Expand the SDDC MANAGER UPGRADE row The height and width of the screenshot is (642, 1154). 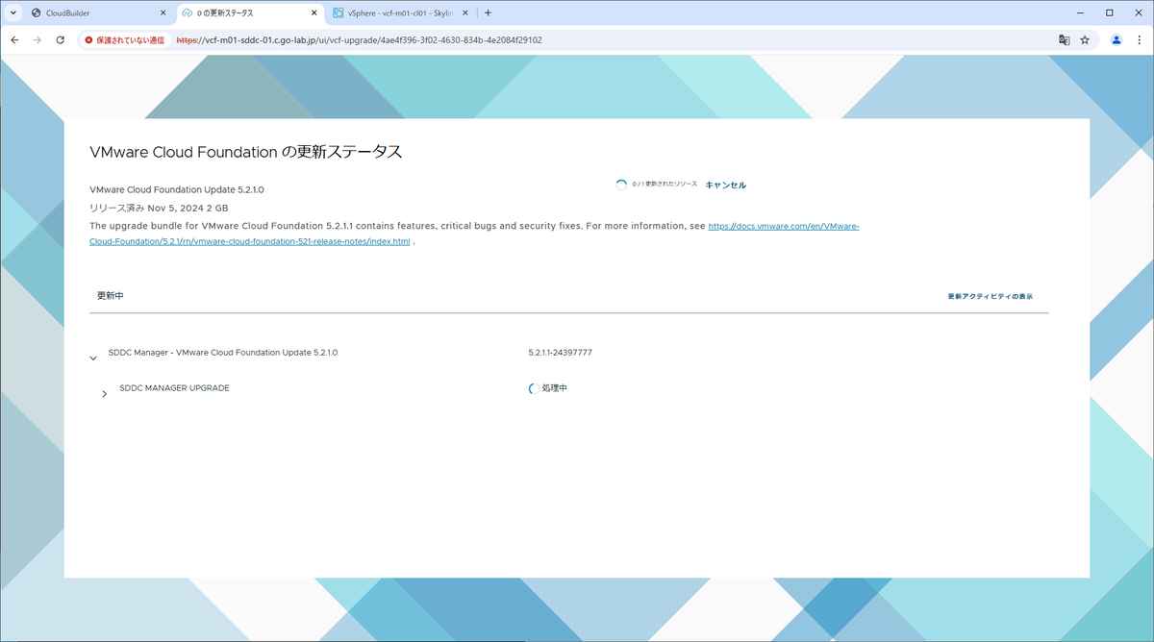pos(105,394)
